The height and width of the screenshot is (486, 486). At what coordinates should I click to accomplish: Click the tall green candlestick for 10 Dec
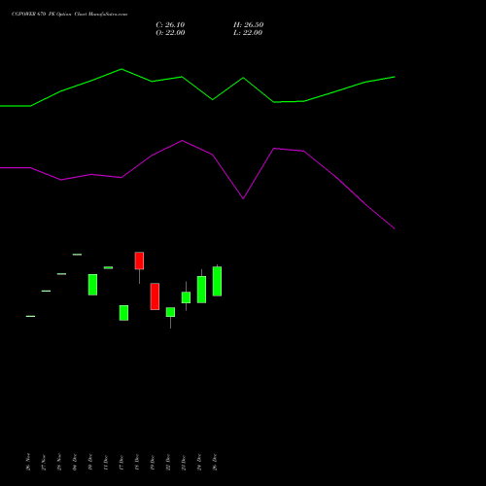pyautogui.click(x=92, y=285)
